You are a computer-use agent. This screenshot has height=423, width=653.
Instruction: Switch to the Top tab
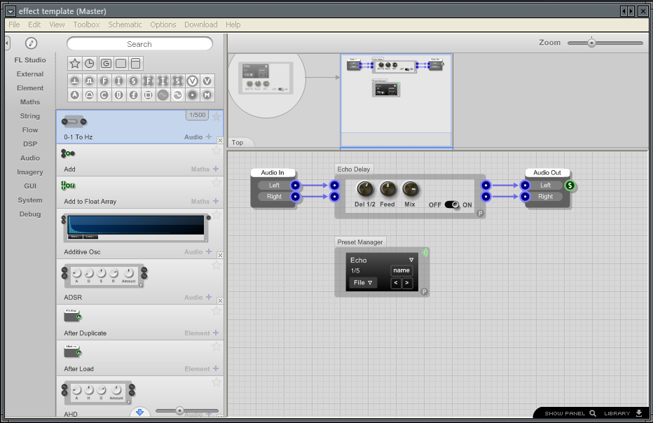pyautogui.click(x=239, y=142)
